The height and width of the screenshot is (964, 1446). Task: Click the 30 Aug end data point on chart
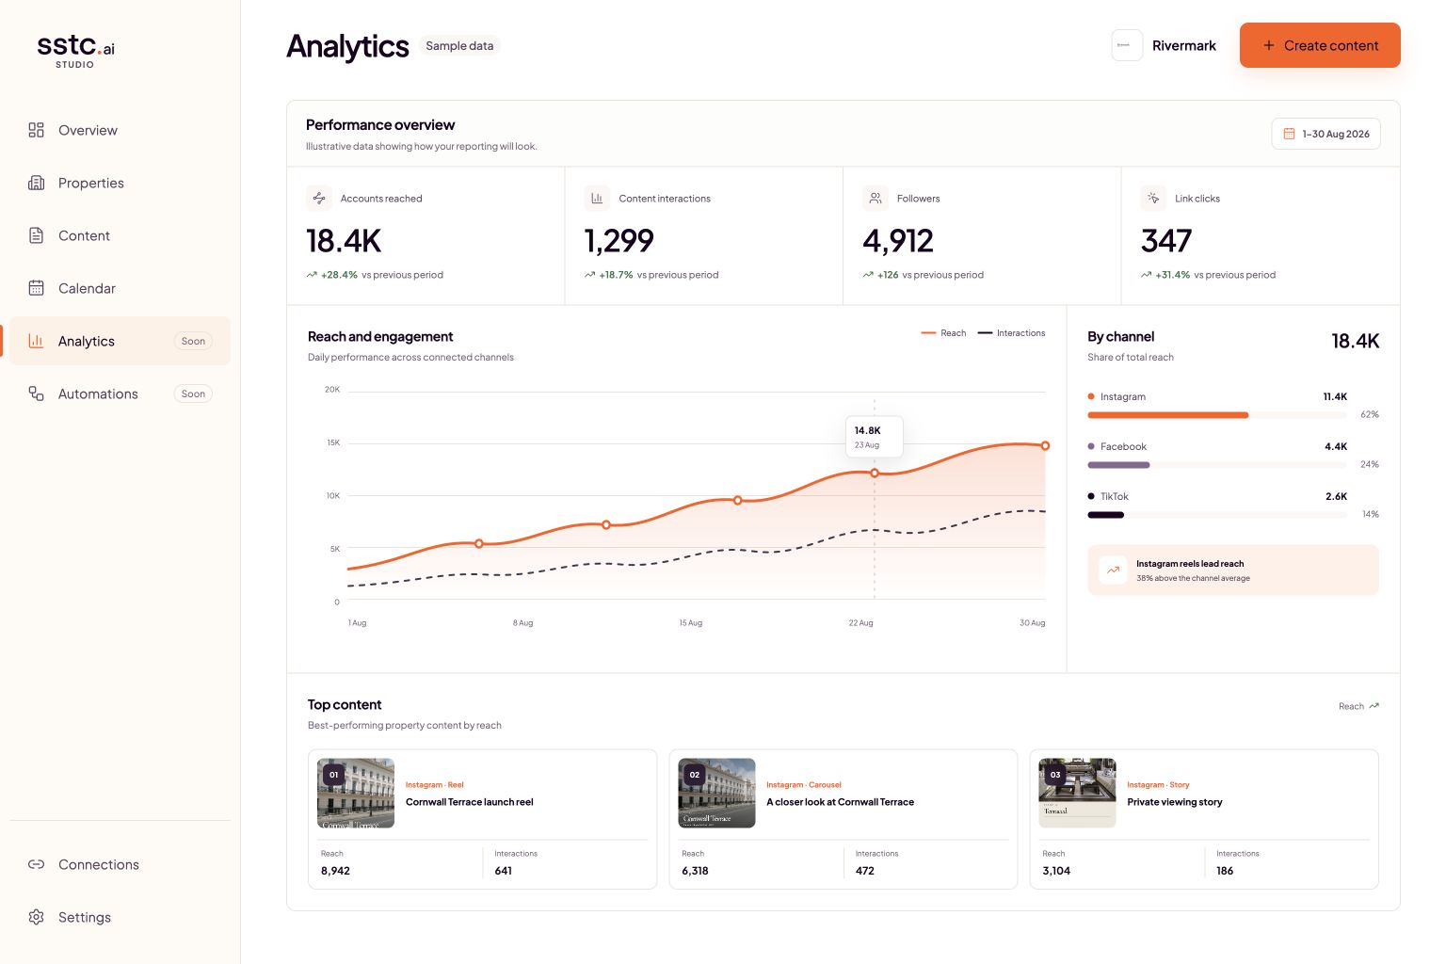point(1045,445)
